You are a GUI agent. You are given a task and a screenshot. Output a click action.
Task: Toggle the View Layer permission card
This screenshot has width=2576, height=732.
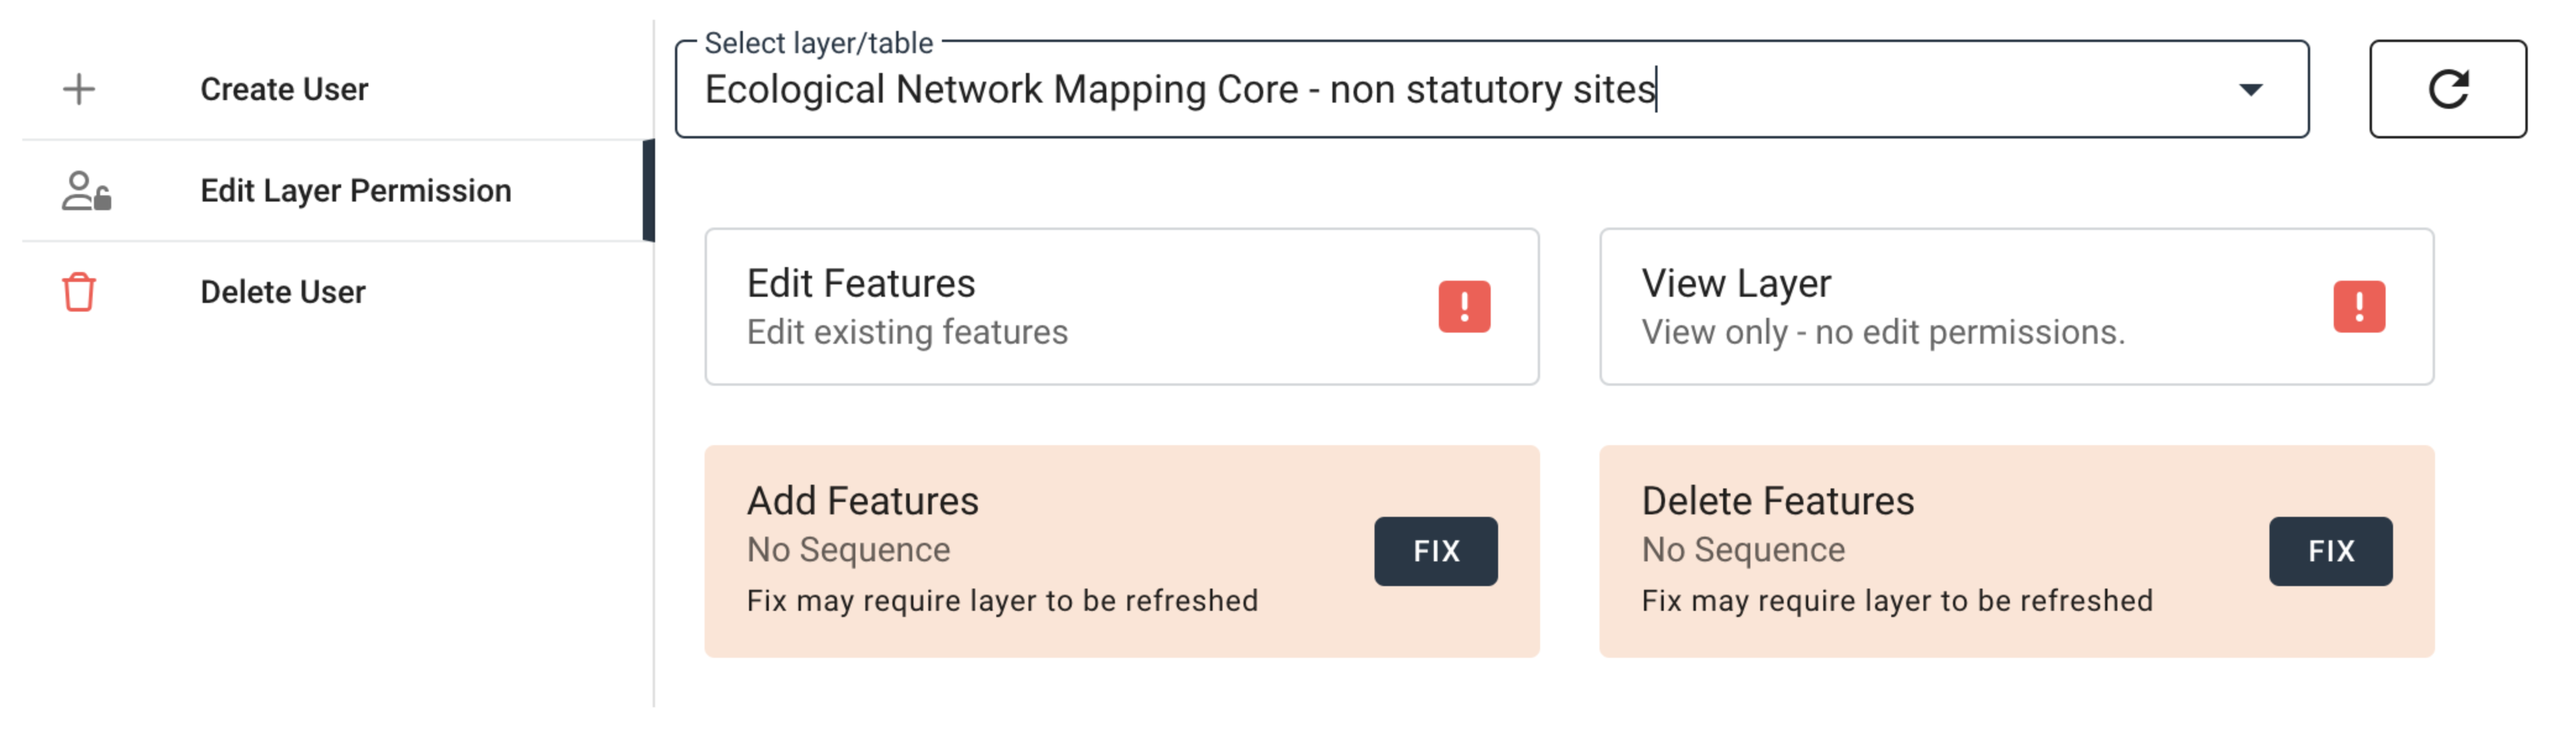(x=2016, y=306)
